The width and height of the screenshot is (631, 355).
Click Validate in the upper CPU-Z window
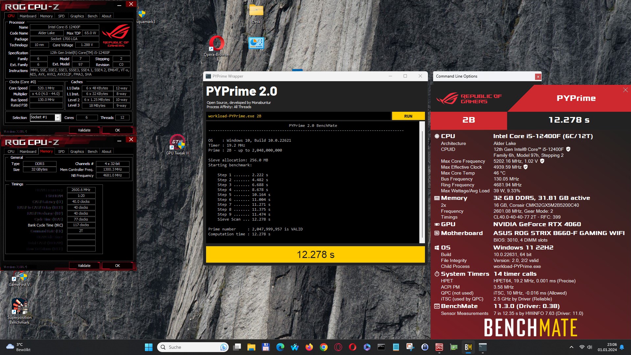tap(84, 130)
